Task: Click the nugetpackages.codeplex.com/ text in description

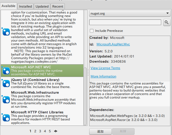Action: pos(34,62)
